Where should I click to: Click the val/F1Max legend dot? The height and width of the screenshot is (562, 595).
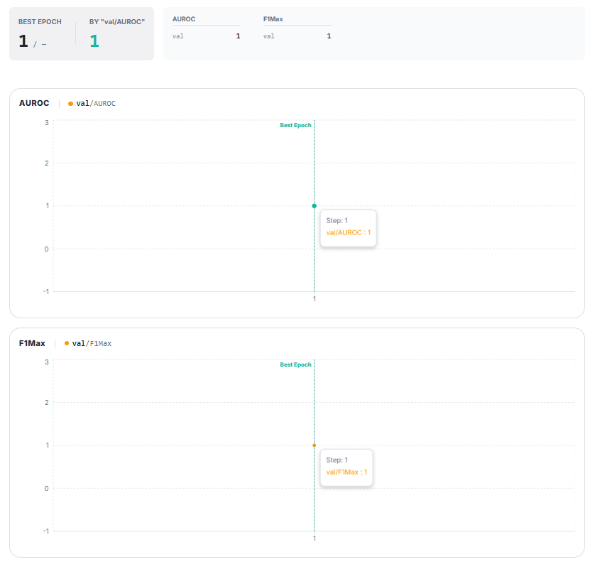coord(67,343)
